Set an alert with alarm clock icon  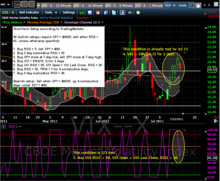(98, 12)
